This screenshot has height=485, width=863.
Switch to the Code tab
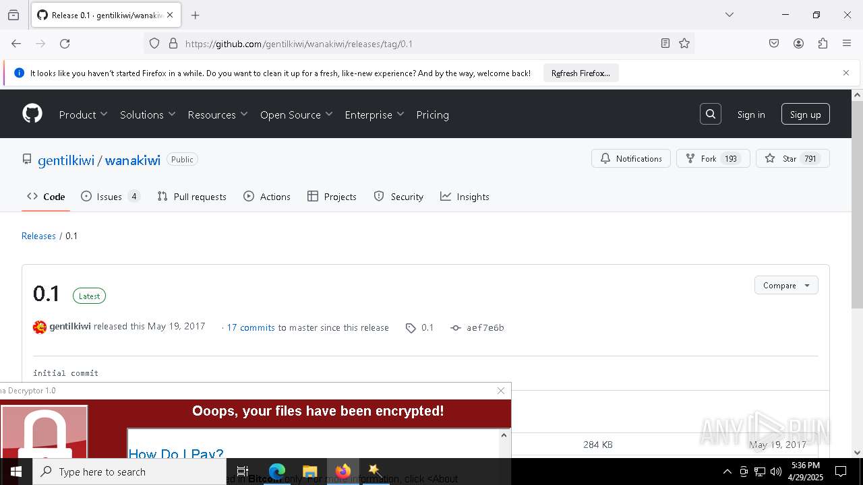click(x=46, y=197)
